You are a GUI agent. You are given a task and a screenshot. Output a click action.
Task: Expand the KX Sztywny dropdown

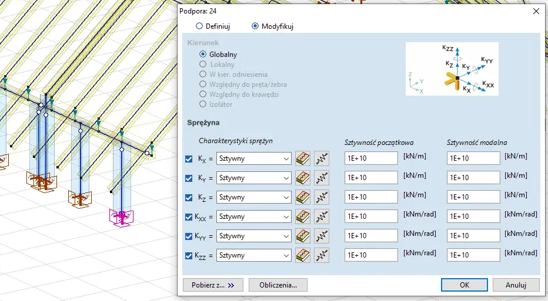[x=286, y=158]
